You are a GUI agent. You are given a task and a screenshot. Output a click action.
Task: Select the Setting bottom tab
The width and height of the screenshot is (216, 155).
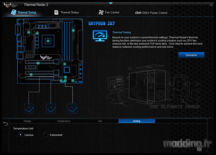[x=137, y=121]
